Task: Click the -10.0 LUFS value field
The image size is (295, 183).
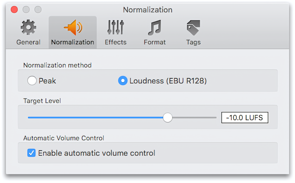Action: 245,117
